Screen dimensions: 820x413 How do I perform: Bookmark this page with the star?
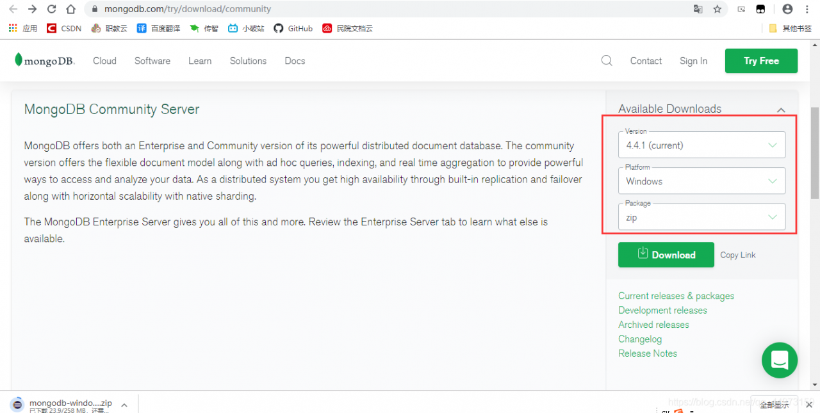point(717,9)
